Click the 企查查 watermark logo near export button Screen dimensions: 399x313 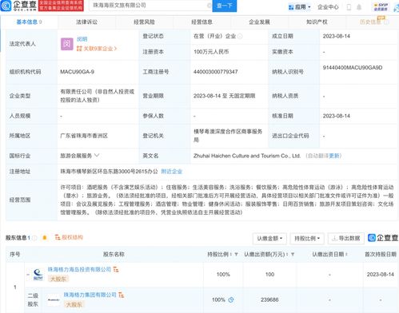(383, 238)
